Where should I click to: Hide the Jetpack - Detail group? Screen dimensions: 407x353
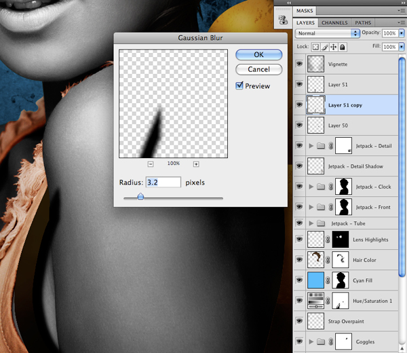coord(299,145)
